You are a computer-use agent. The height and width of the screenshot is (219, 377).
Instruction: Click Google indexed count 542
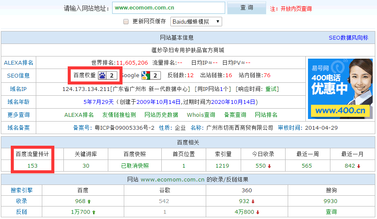pos(164,201)
